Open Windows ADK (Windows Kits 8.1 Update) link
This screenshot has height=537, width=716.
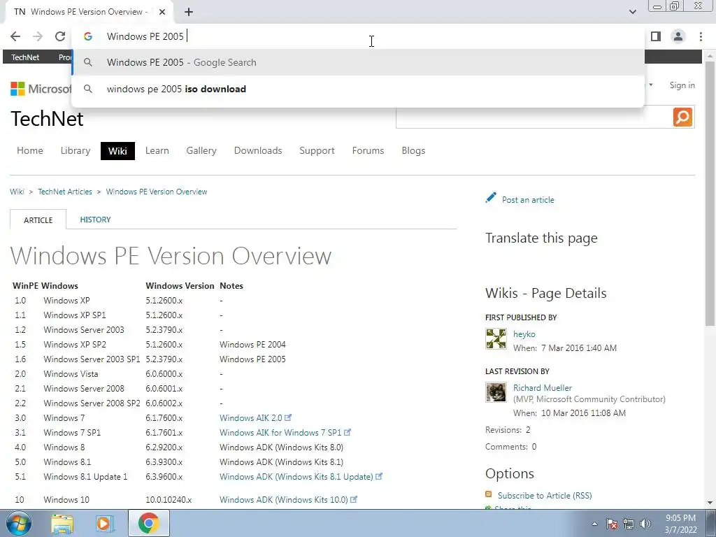(296, 477)
